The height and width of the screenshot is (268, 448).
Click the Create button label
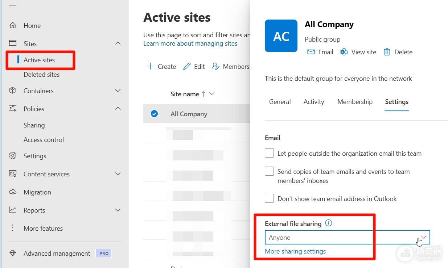pyautogui.click(x=167, y=67)
